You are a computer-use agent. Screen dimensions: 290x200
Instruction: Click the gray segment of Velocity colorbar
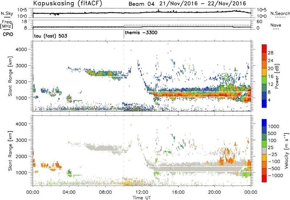pyautogui.click(x=264, y=151)
